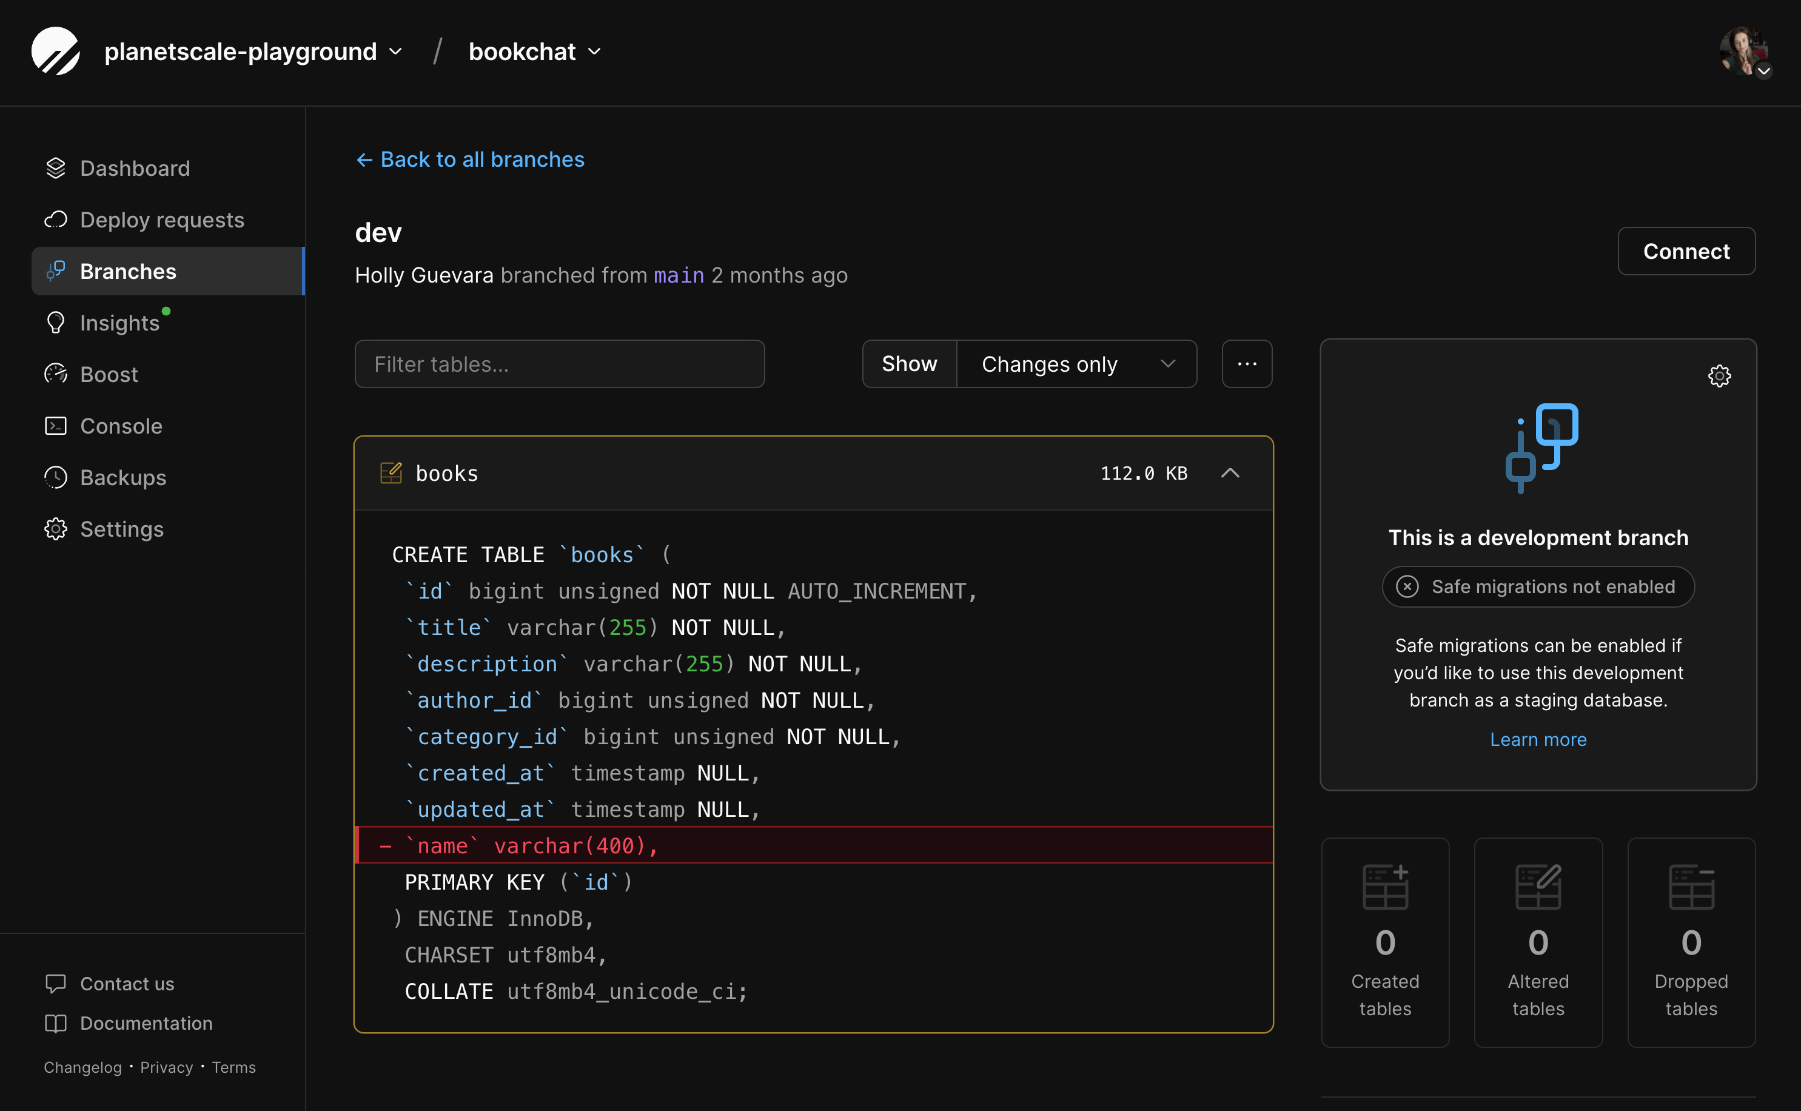The image size is (1801, 1111).
Task: Select the Branches icon in the sidebar
Action: 56,270
